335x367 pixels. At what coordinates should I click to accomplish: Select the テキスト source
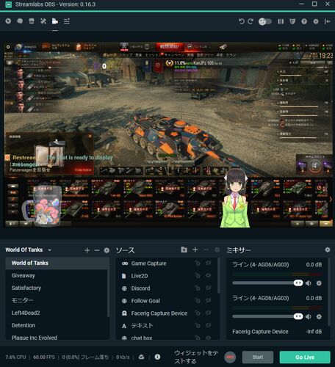167,326
